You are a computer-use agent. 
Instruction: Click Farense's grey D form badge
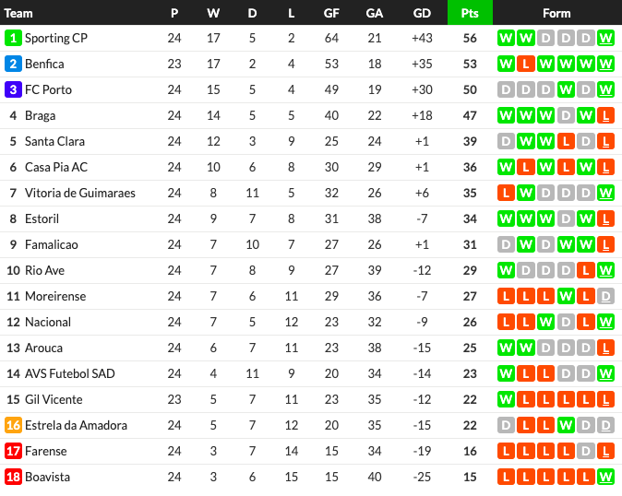click(585, 451)
